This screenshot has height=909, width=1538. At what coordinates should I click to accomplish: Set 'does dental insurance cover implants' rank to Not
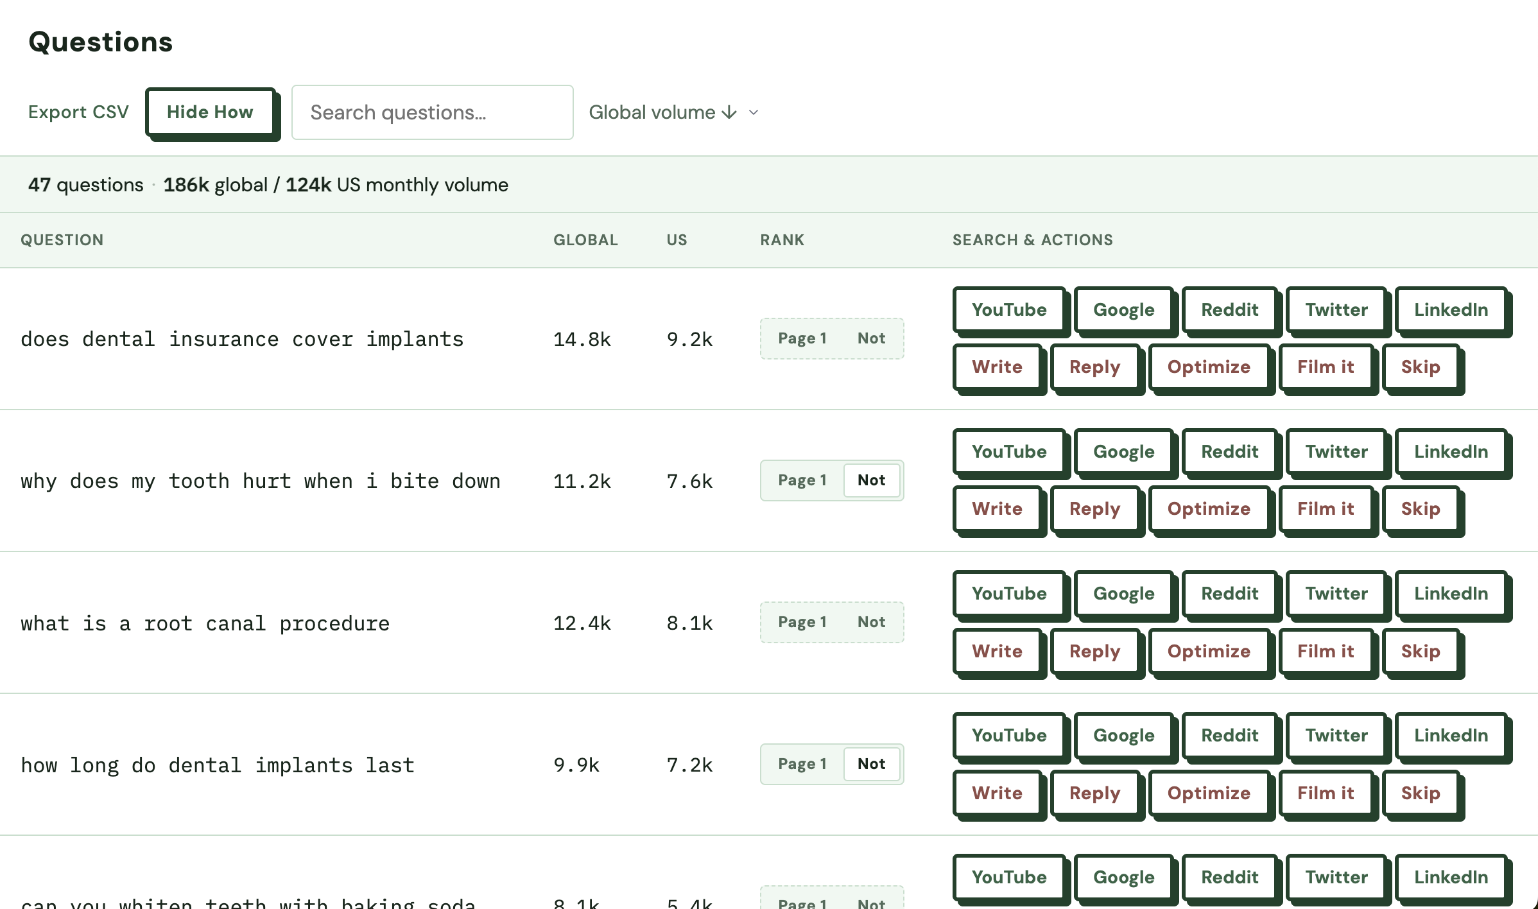point(871,338)
